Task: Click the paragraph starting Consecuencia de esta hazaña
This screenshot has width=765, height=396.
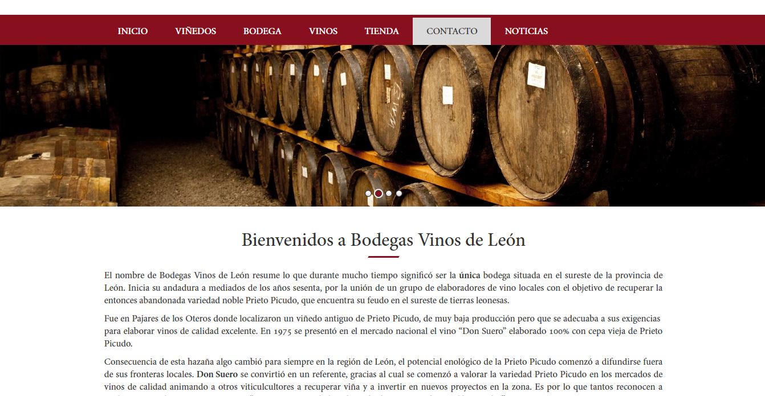Action: tap(383, 377)
